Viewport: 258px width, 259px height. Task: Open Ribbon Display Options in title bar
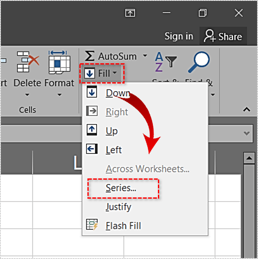[x=130, y=13]
